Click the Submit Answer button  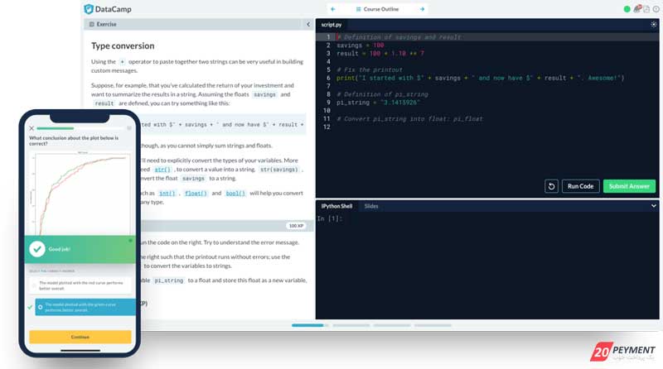pos(629,186)
